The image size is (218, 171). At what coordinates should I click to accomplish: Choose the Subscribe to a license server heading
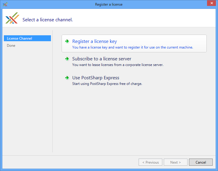102,59
